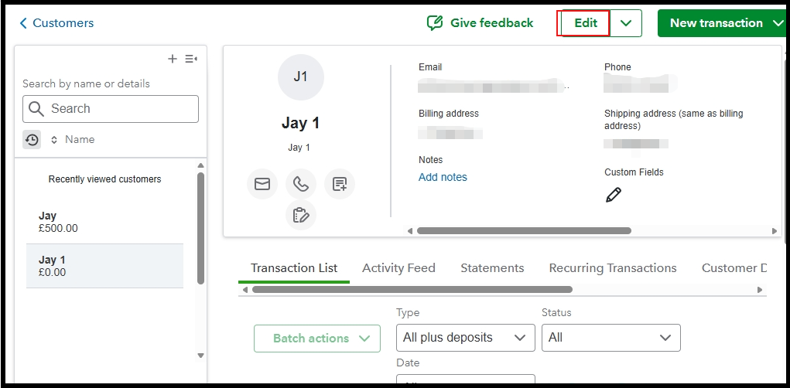Click the Billing address label
790x388 pixels.
449,113
